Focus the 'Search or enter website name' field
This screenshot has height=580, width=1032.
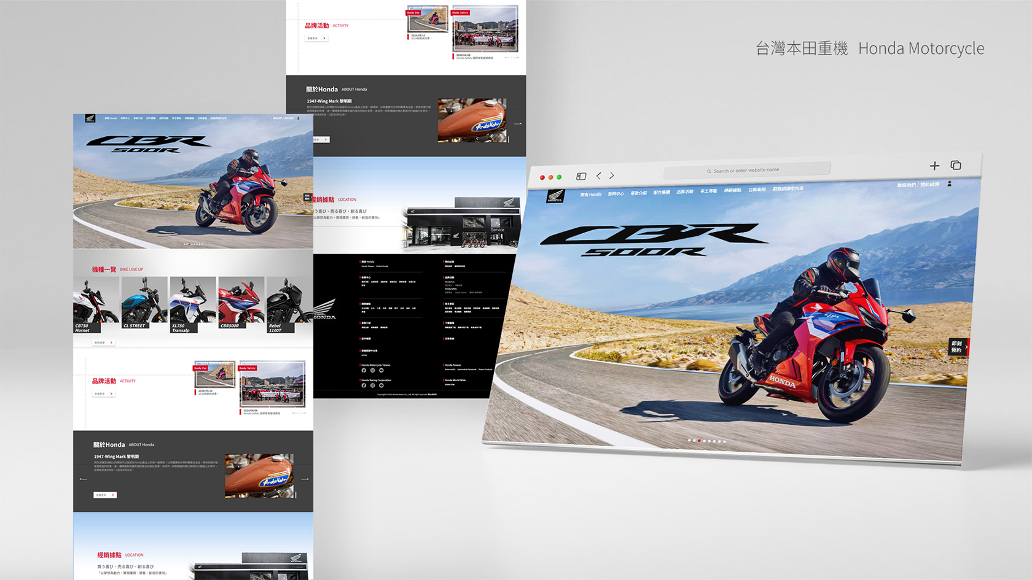(x=747, y=170)
